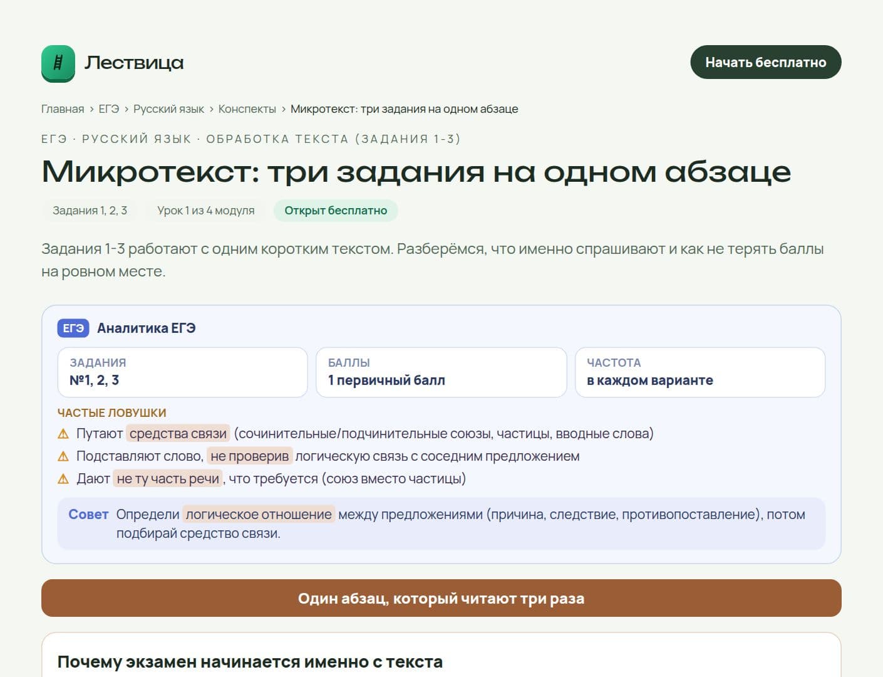Click the warning icon beside Подставляют слово
This screenshot has width=883, height=677.
coord(63,456)
